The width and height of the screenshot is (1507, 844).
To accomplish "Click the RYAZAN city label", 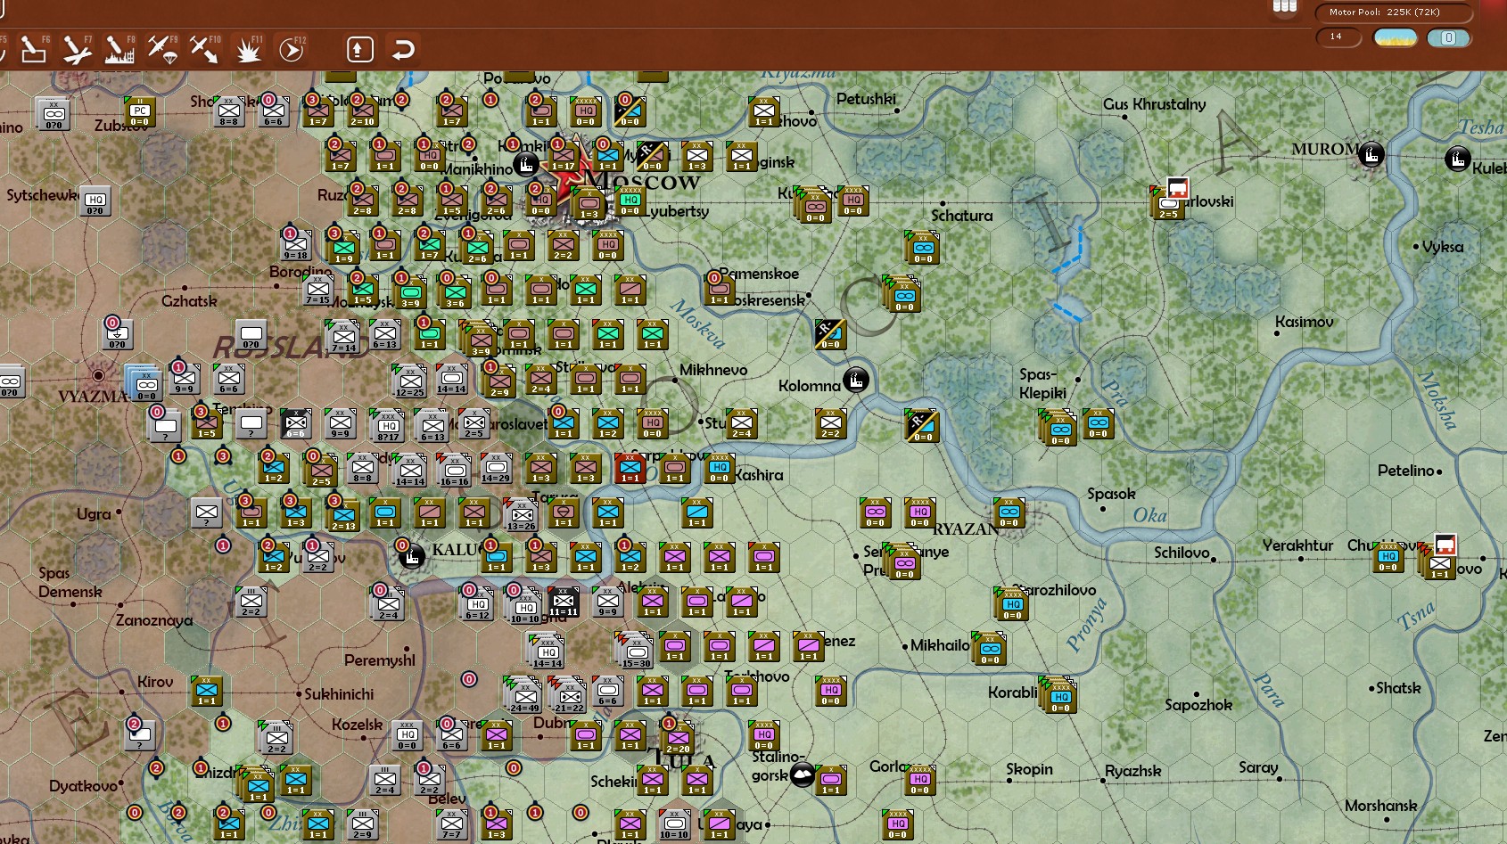I will coord(966,529).
